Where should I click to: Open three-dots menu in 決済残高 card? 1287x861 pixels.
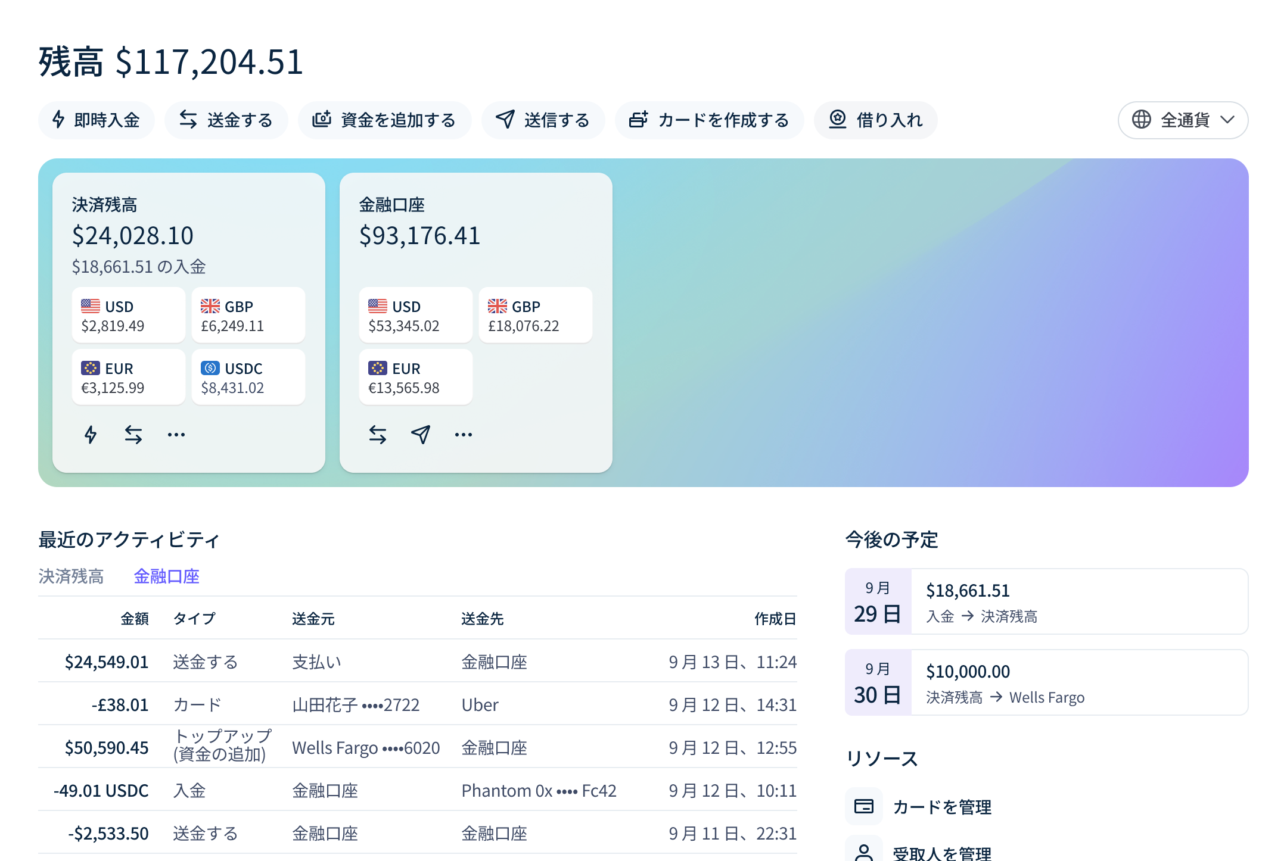tap(176, 435)
